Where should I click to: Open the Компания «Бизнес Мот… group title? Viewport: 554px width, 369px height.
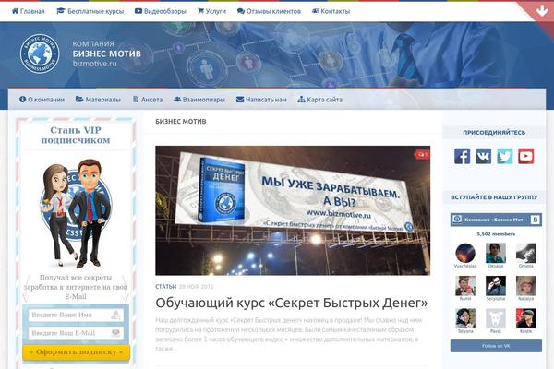[x=496, y=220]
